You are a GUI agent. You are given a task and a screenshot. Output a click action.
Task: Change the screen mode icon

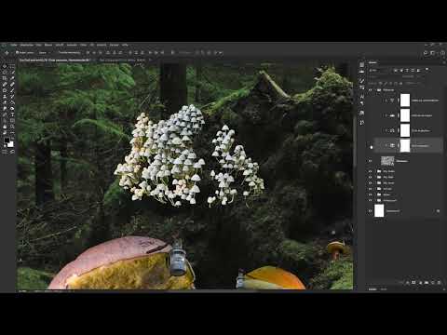[x=12, y=152]
